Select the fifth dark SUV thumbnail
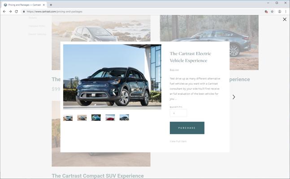This screenshot has height=179, width=290. 124,118
